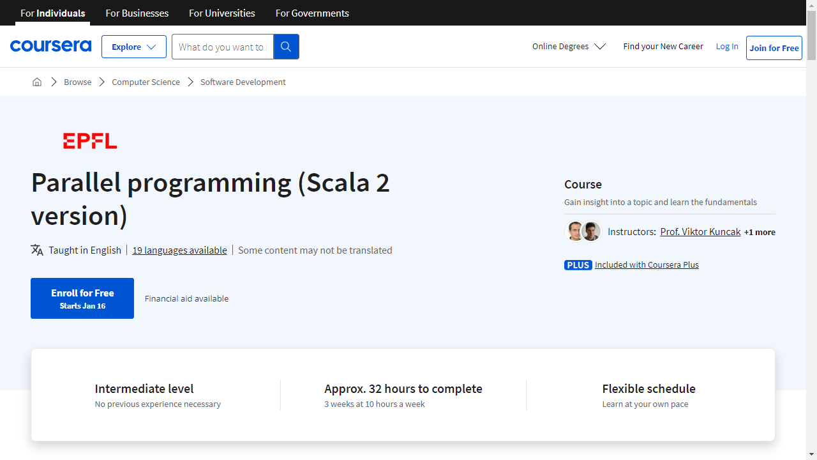The image size is (817, 460).
Task: Click the Intermediate level heading
Action: tap(144, 388)
